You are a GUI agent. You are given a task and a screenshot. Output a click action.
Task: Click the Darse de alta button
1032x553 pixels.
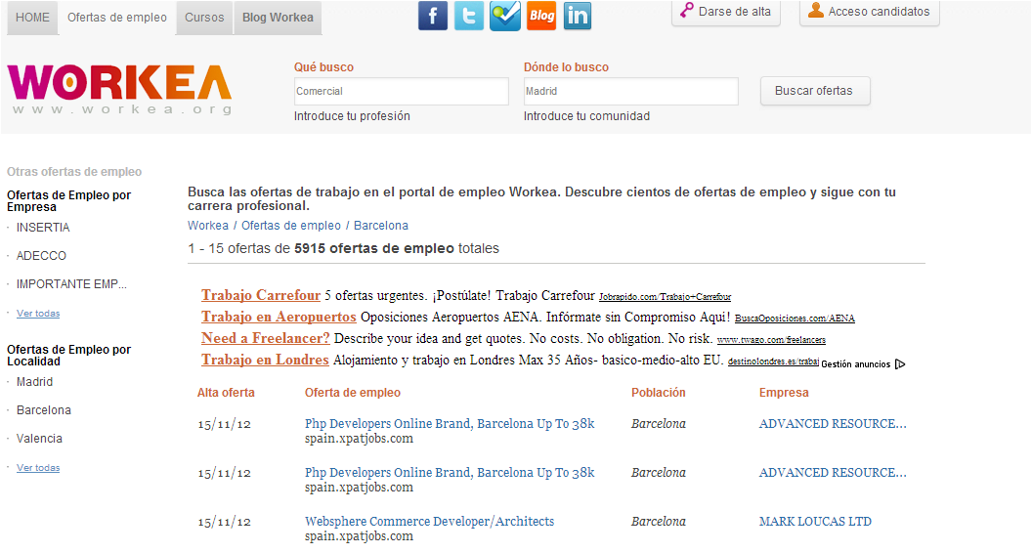[726, 12]
